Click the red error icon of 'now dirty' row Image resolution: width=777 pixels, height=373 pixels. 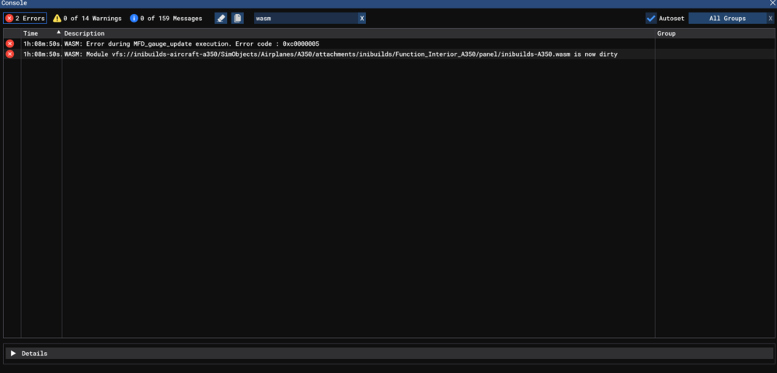tap(10, 54)
